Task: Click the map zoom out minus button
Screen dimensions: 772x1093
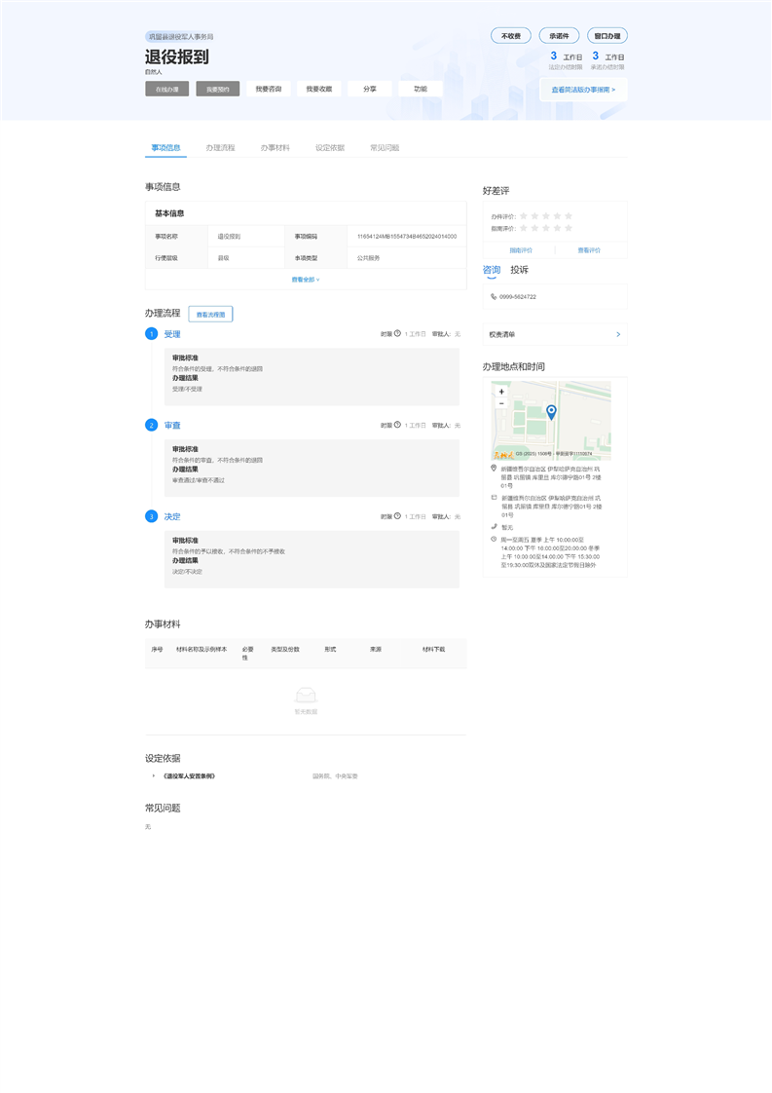Action: 501,403
